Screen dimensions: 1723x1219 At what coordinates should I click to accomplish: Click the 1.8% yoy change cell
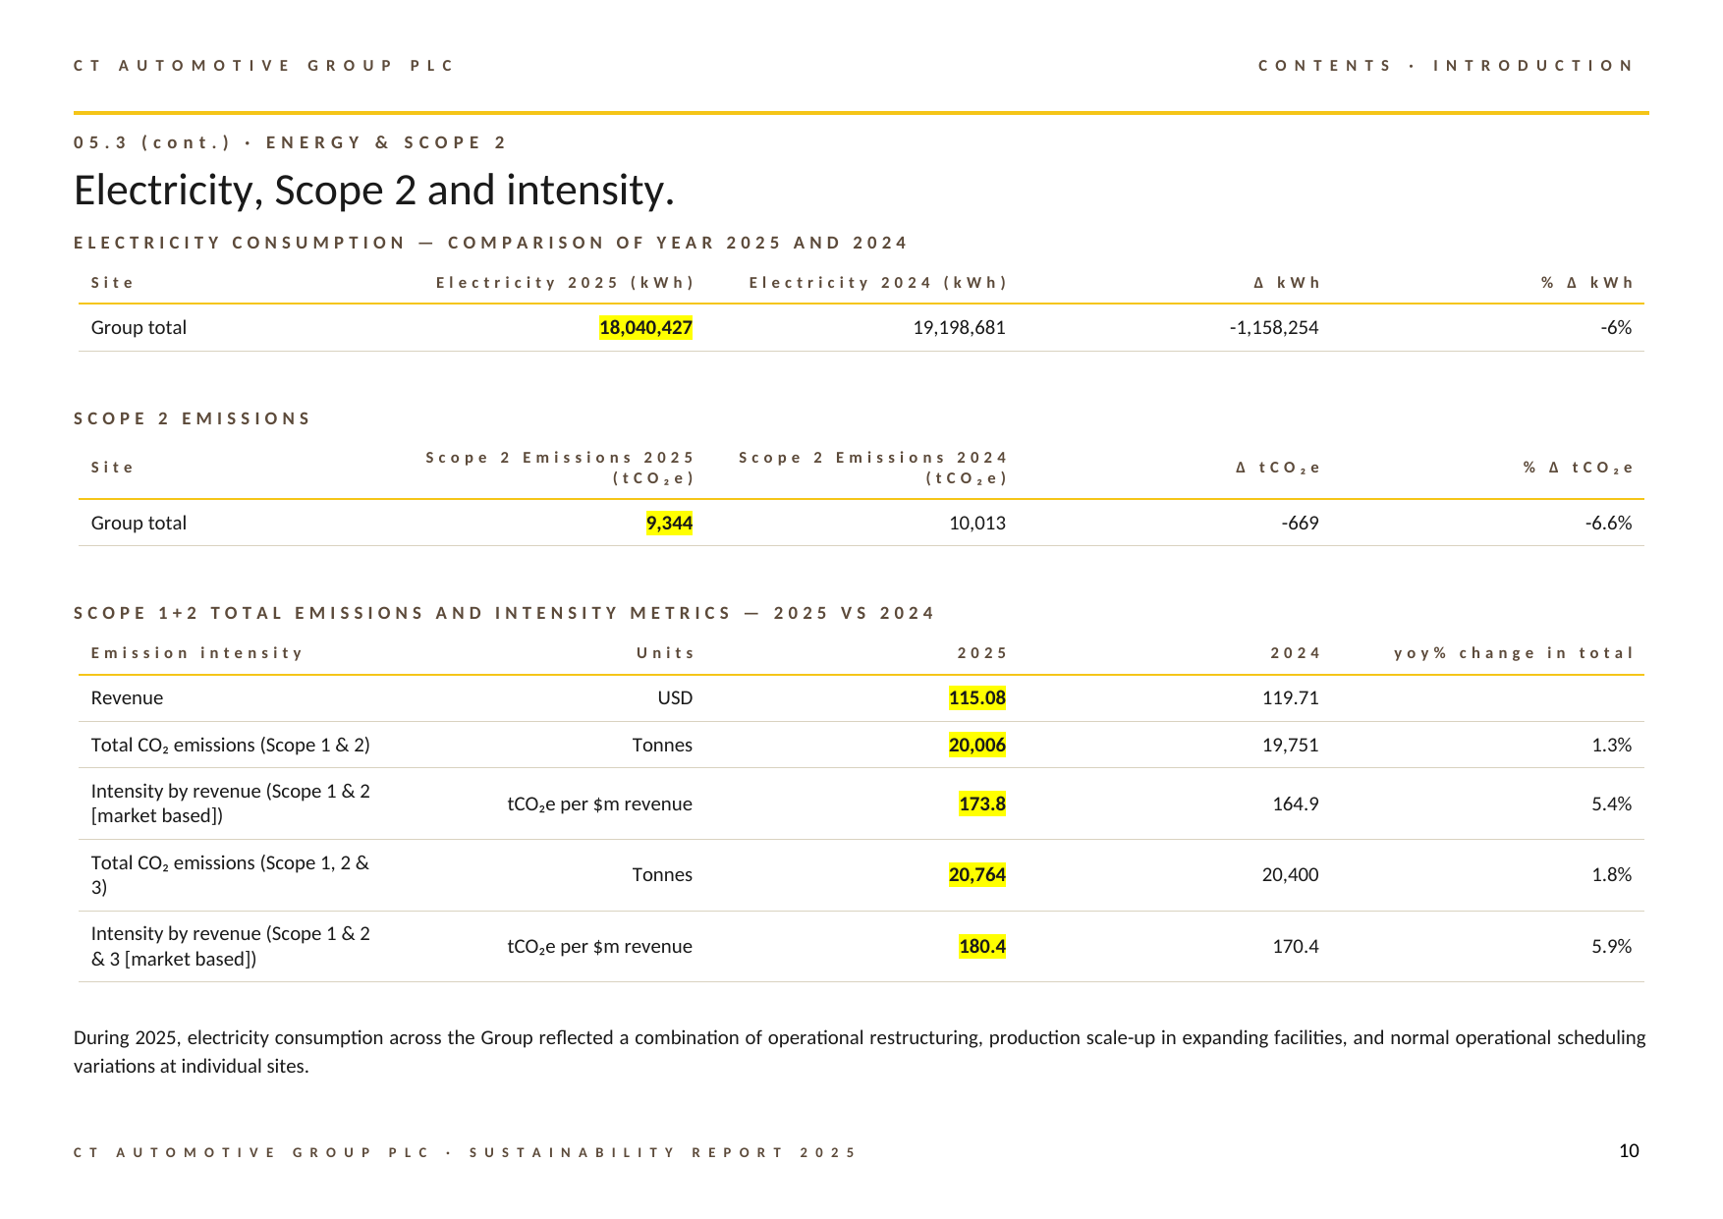[1611, 875]
